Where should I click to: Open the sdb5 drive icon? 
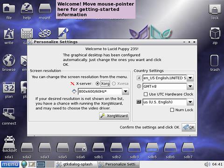coord(152,148)
